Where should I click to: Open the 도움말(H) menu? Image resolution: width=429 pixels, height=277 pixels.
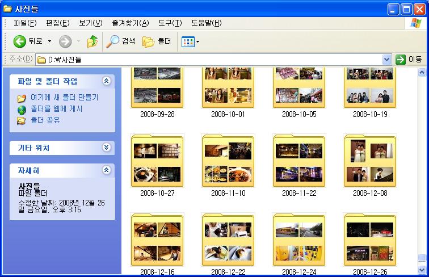tap(207, 23)
